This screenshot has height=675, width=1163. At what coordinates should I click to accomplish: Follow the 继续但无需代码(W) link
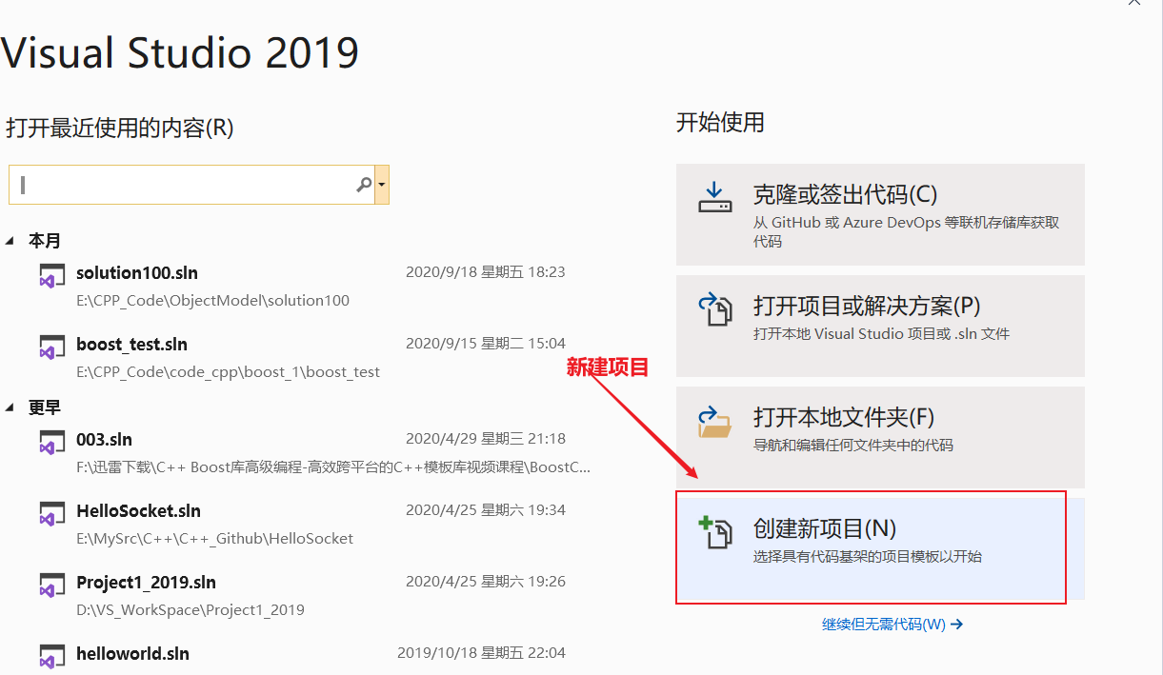(x=892, y=625)
